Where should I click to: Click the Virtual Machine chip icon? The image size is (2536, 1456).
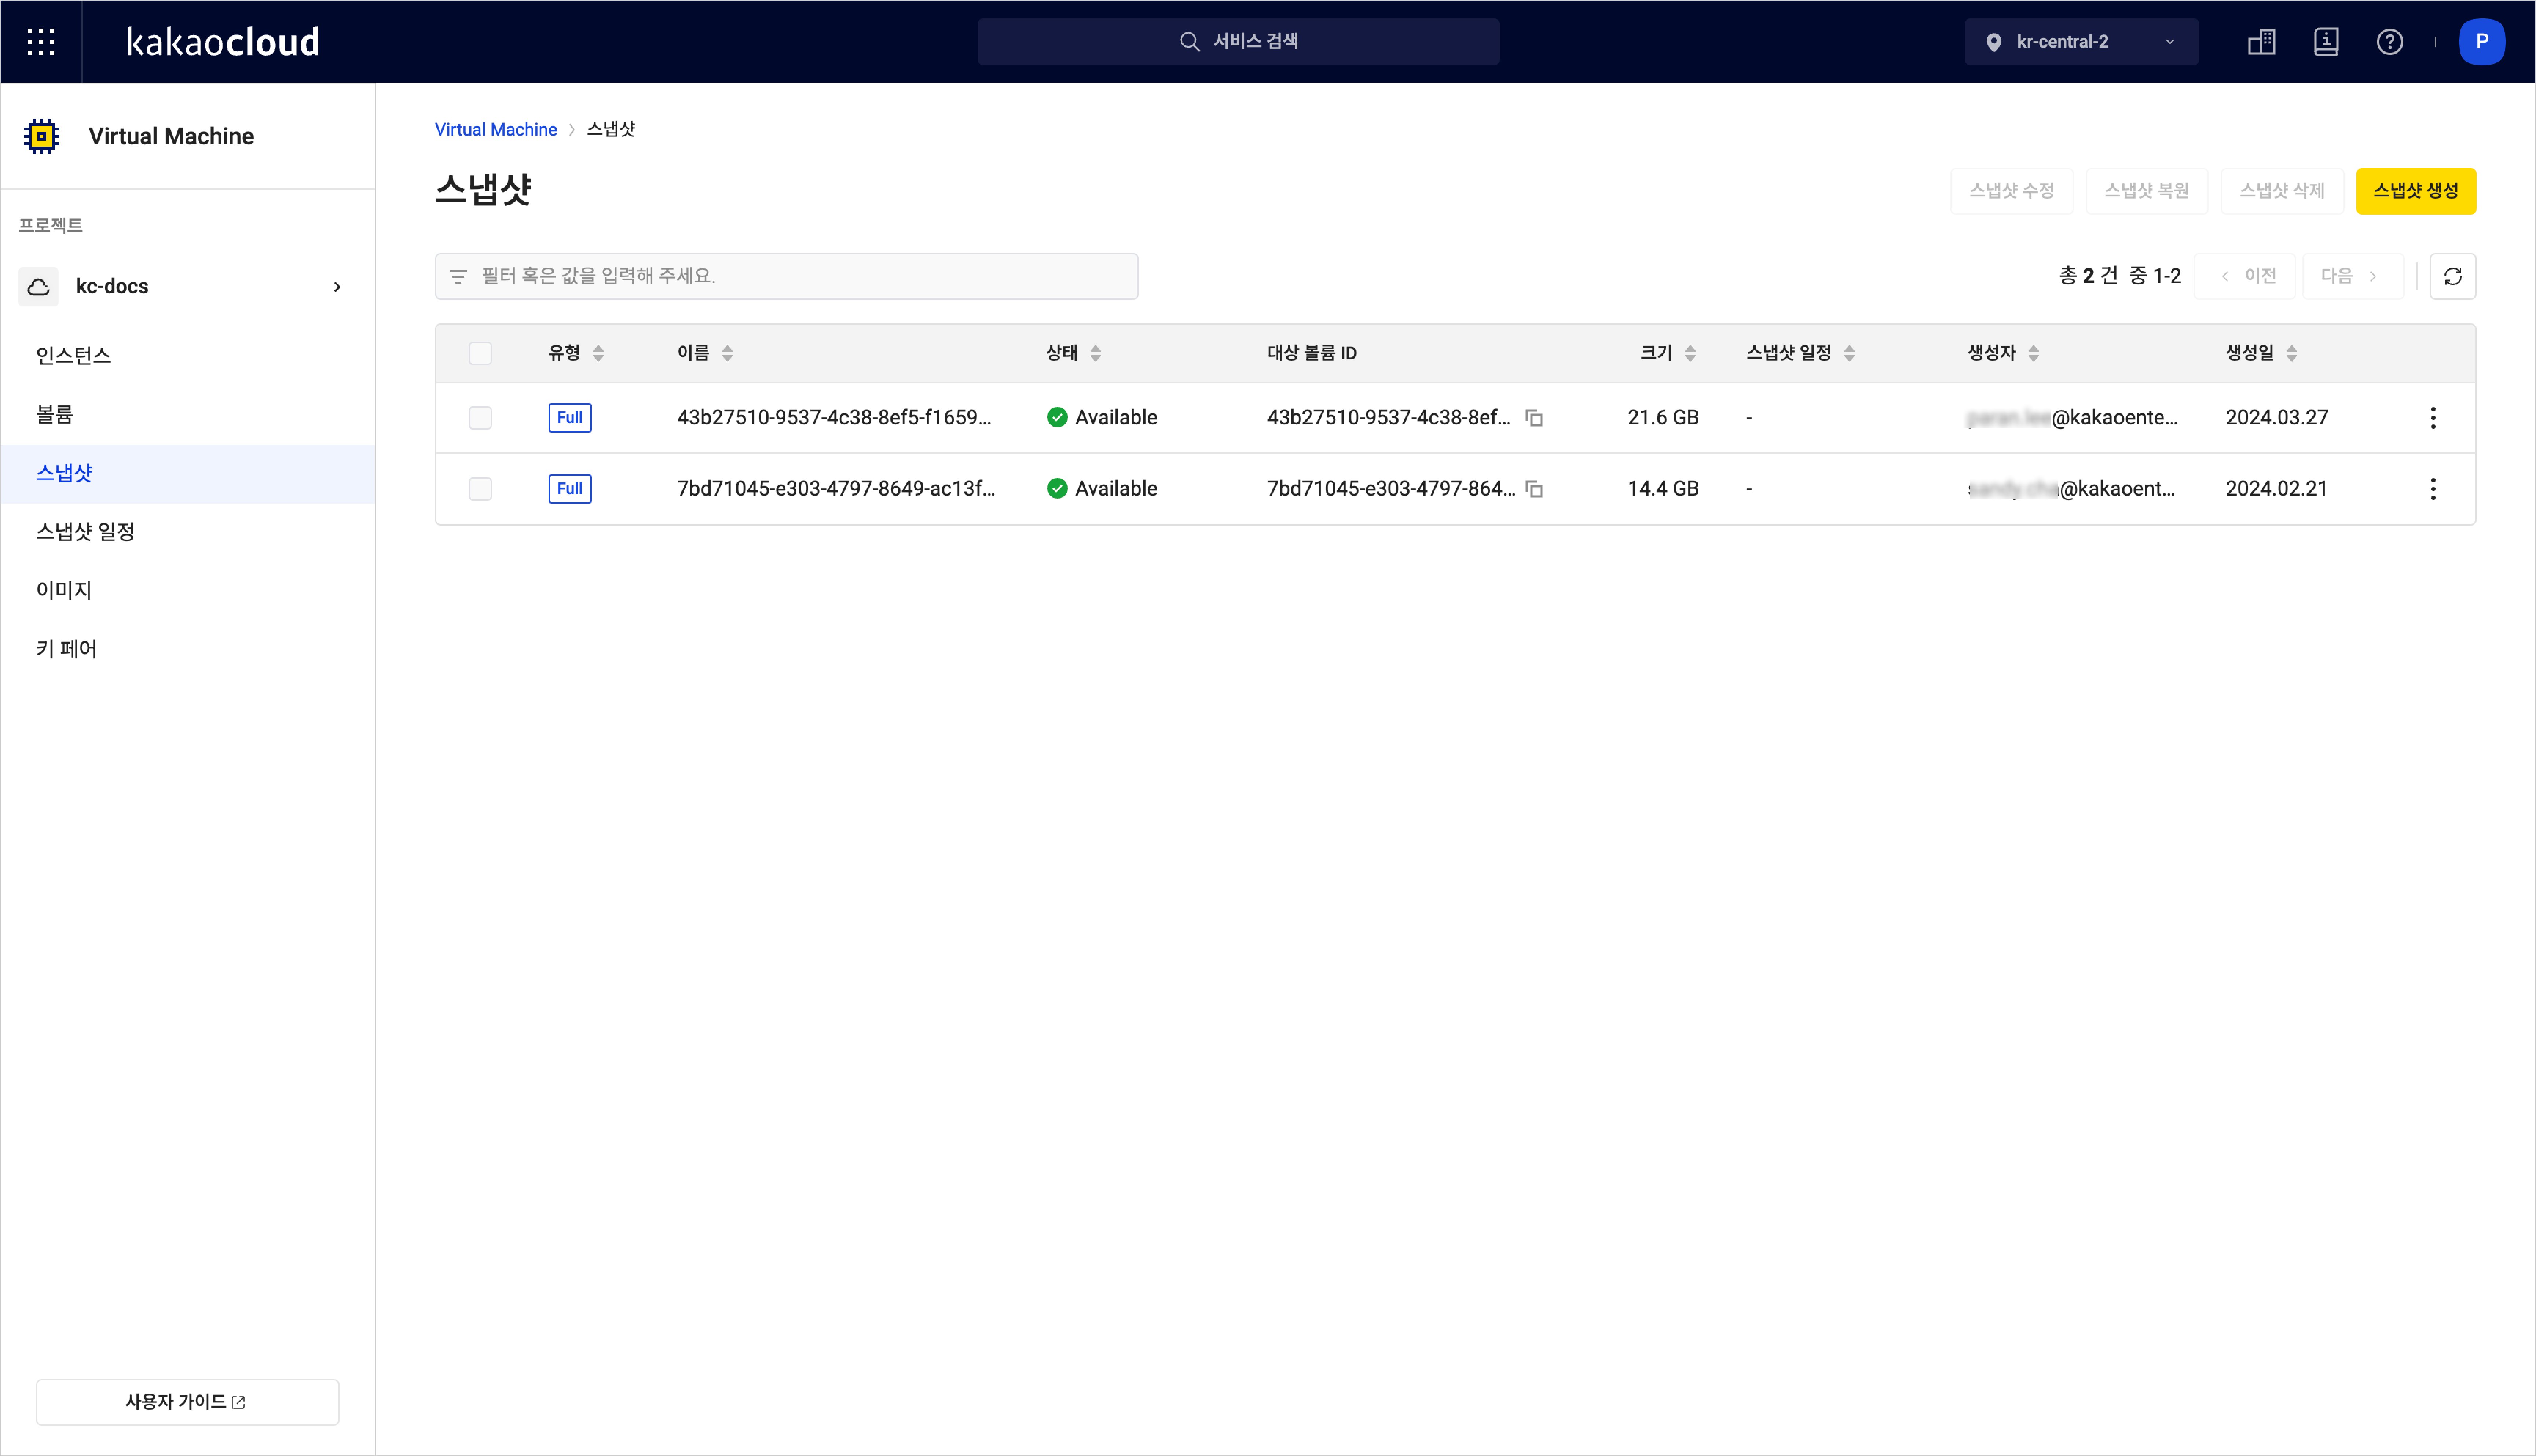coord(42,136)
